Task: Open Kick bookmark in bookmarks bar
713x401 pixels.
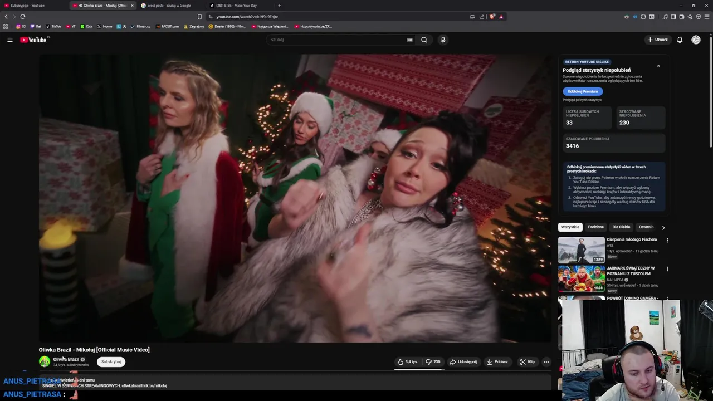Action: pyautogui.click(x=86, y=26)
